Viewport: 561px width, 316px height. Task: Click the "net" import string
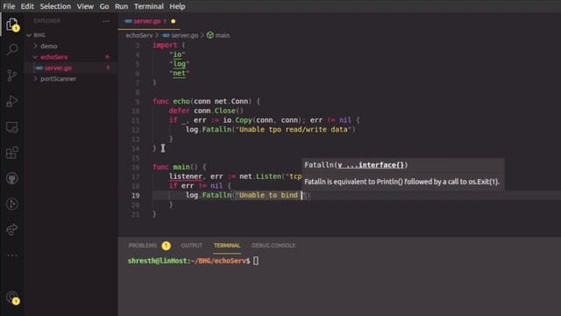(x=179, y=73)
